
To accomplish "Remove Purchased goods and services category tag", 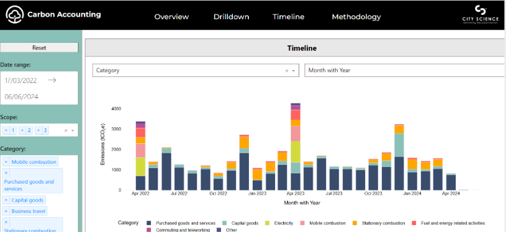I will [6, 173].
